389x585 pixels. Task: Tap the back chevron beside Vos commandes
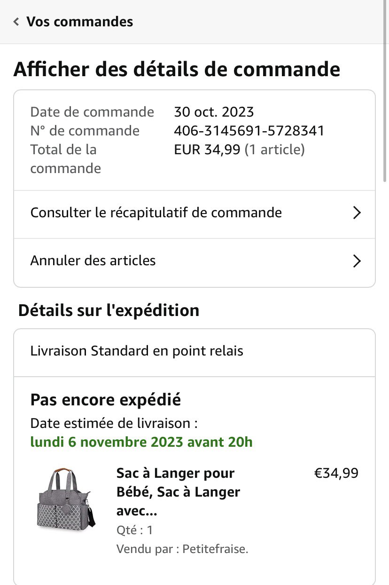click(x=16, y=22)
